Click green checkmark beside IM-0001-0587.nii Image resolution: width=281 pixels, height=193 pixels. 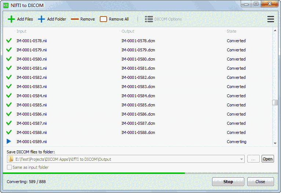[x=9, y=123]
